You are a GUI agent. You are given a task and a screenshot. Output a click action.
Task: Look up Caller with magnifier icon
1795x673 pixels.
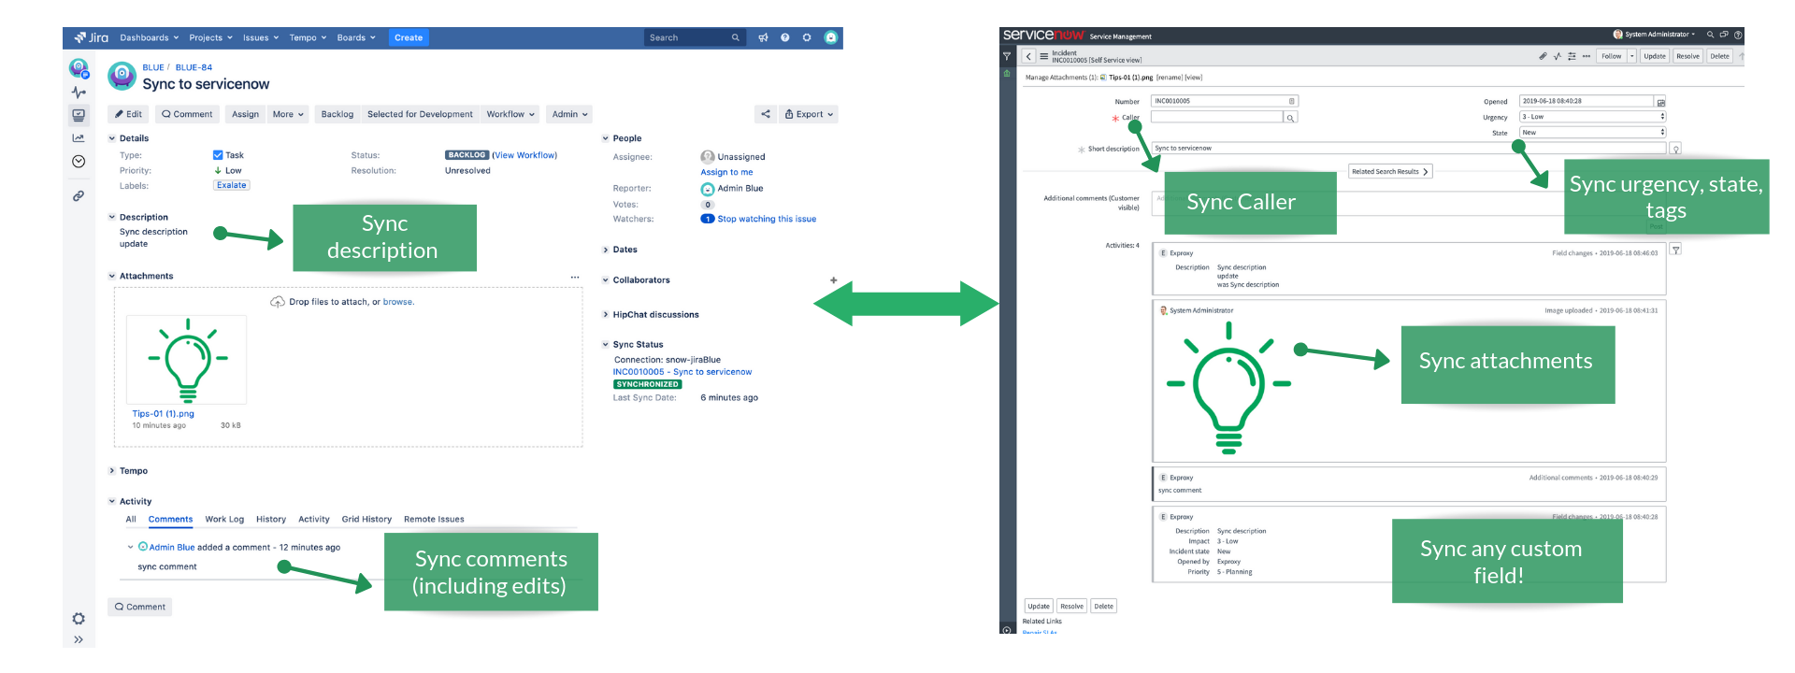(1290, 118)
